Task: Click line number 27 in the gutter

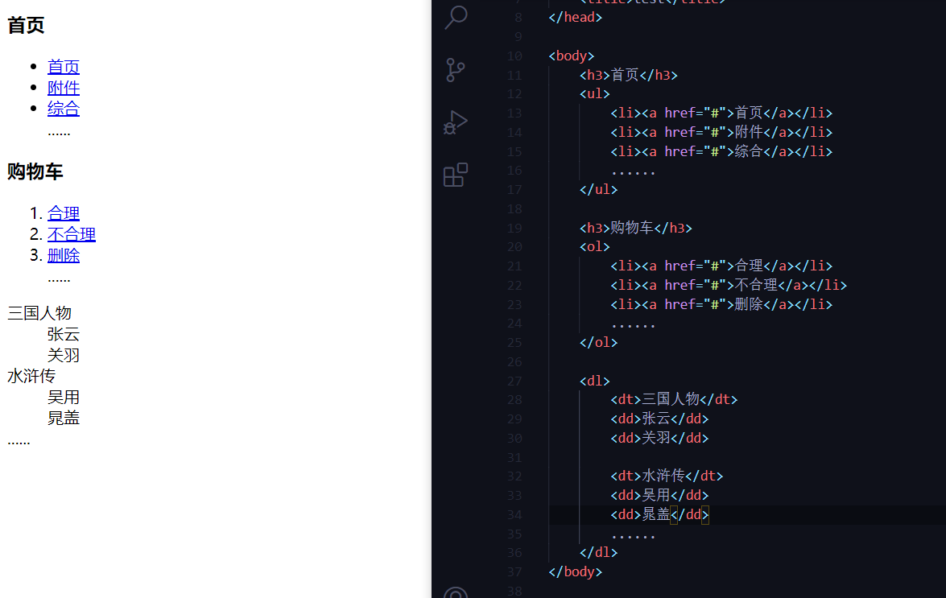Action: click(x=514, y=381)
